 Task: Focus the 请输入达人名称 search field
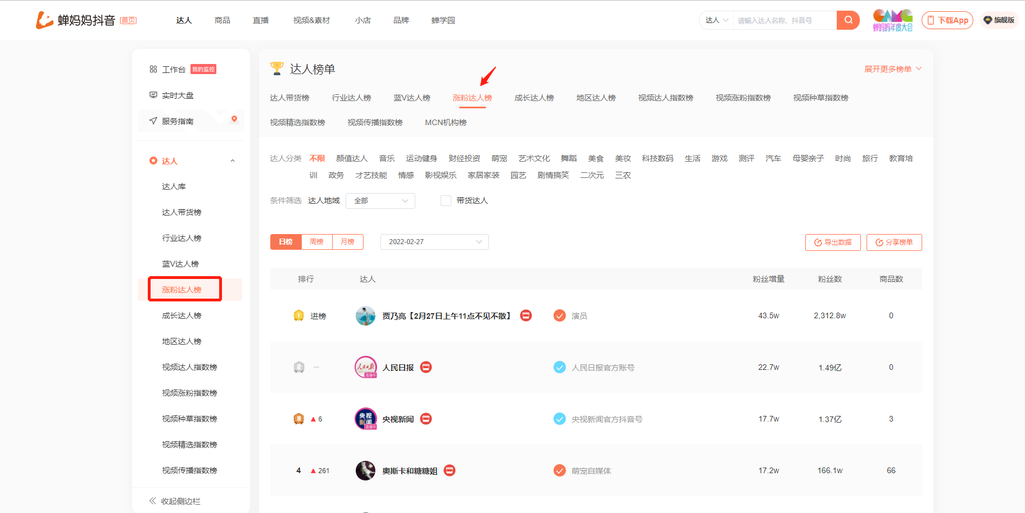[785, 20]
